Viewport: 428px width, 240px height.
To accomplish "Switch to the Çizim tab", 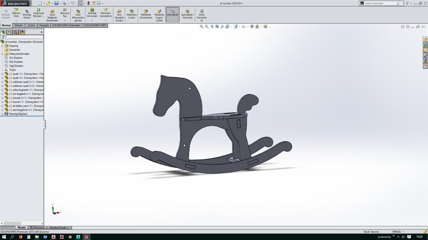I will (x=31, y=25).
